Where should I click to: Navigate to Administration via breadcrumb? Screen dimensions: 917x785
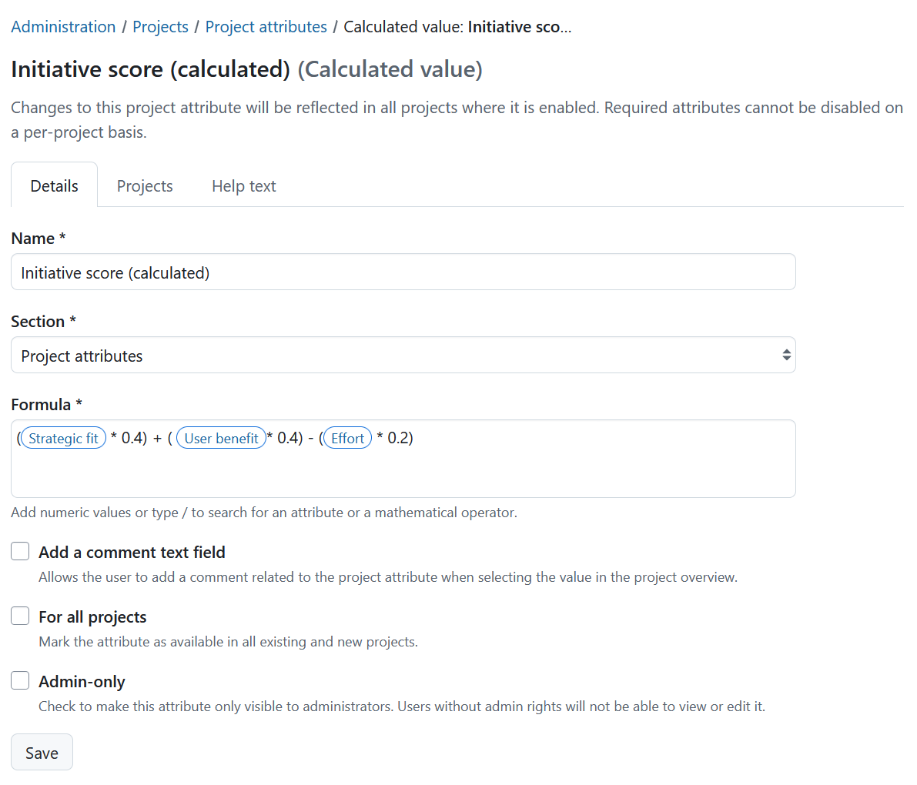click(x=63, y=26)
